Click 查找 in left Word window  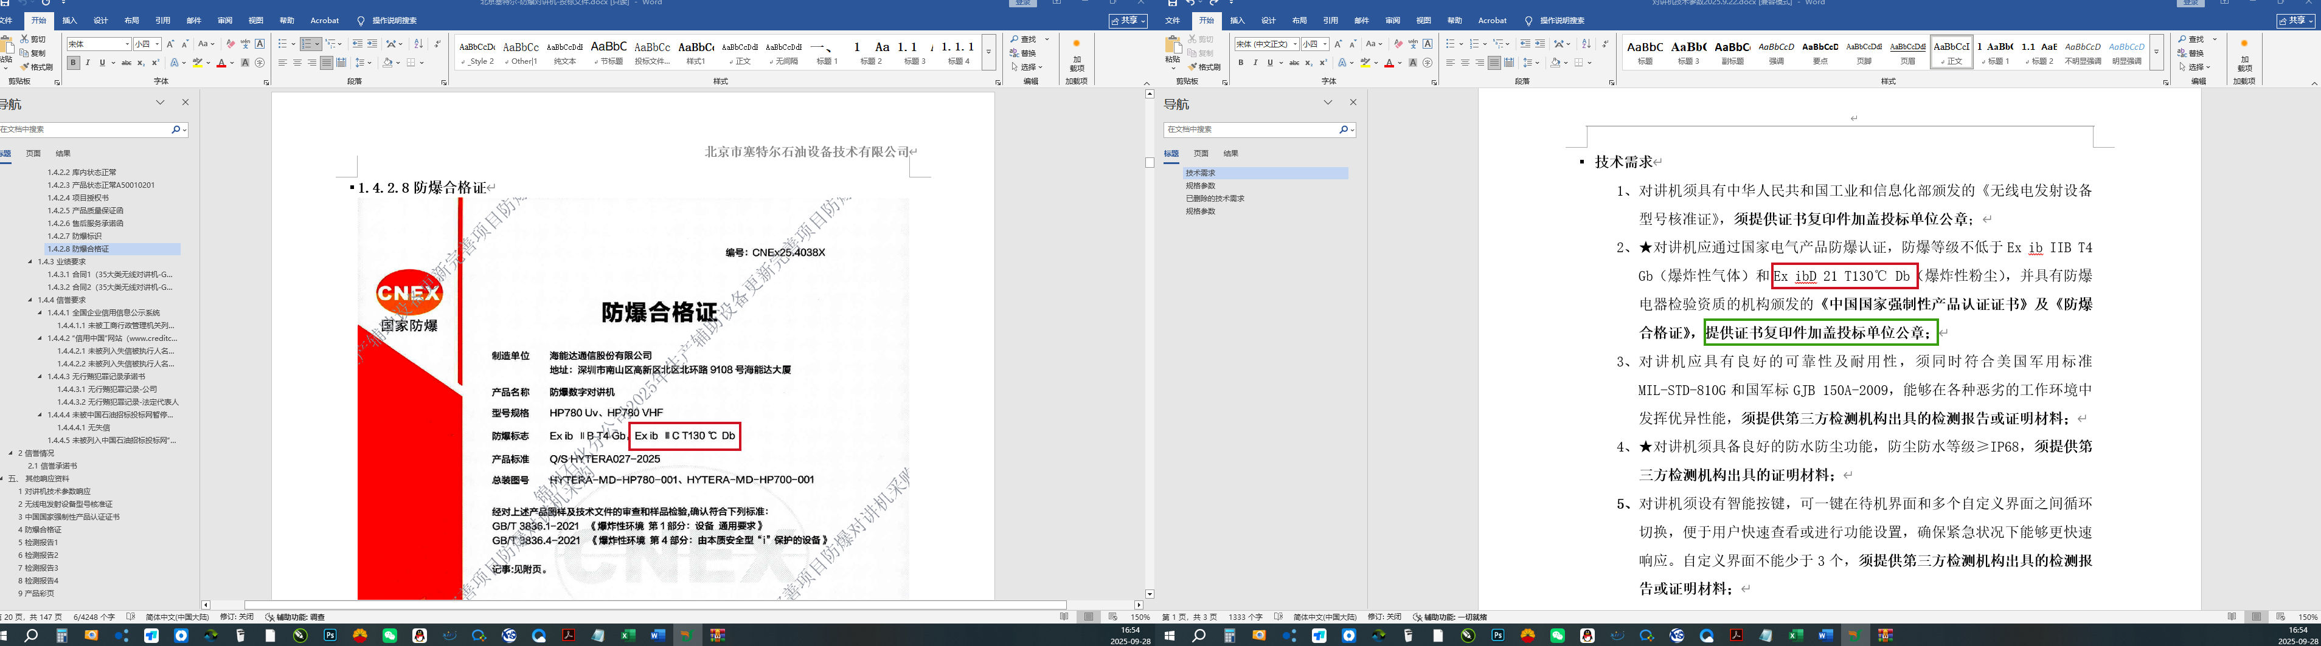pos(1024,40)
